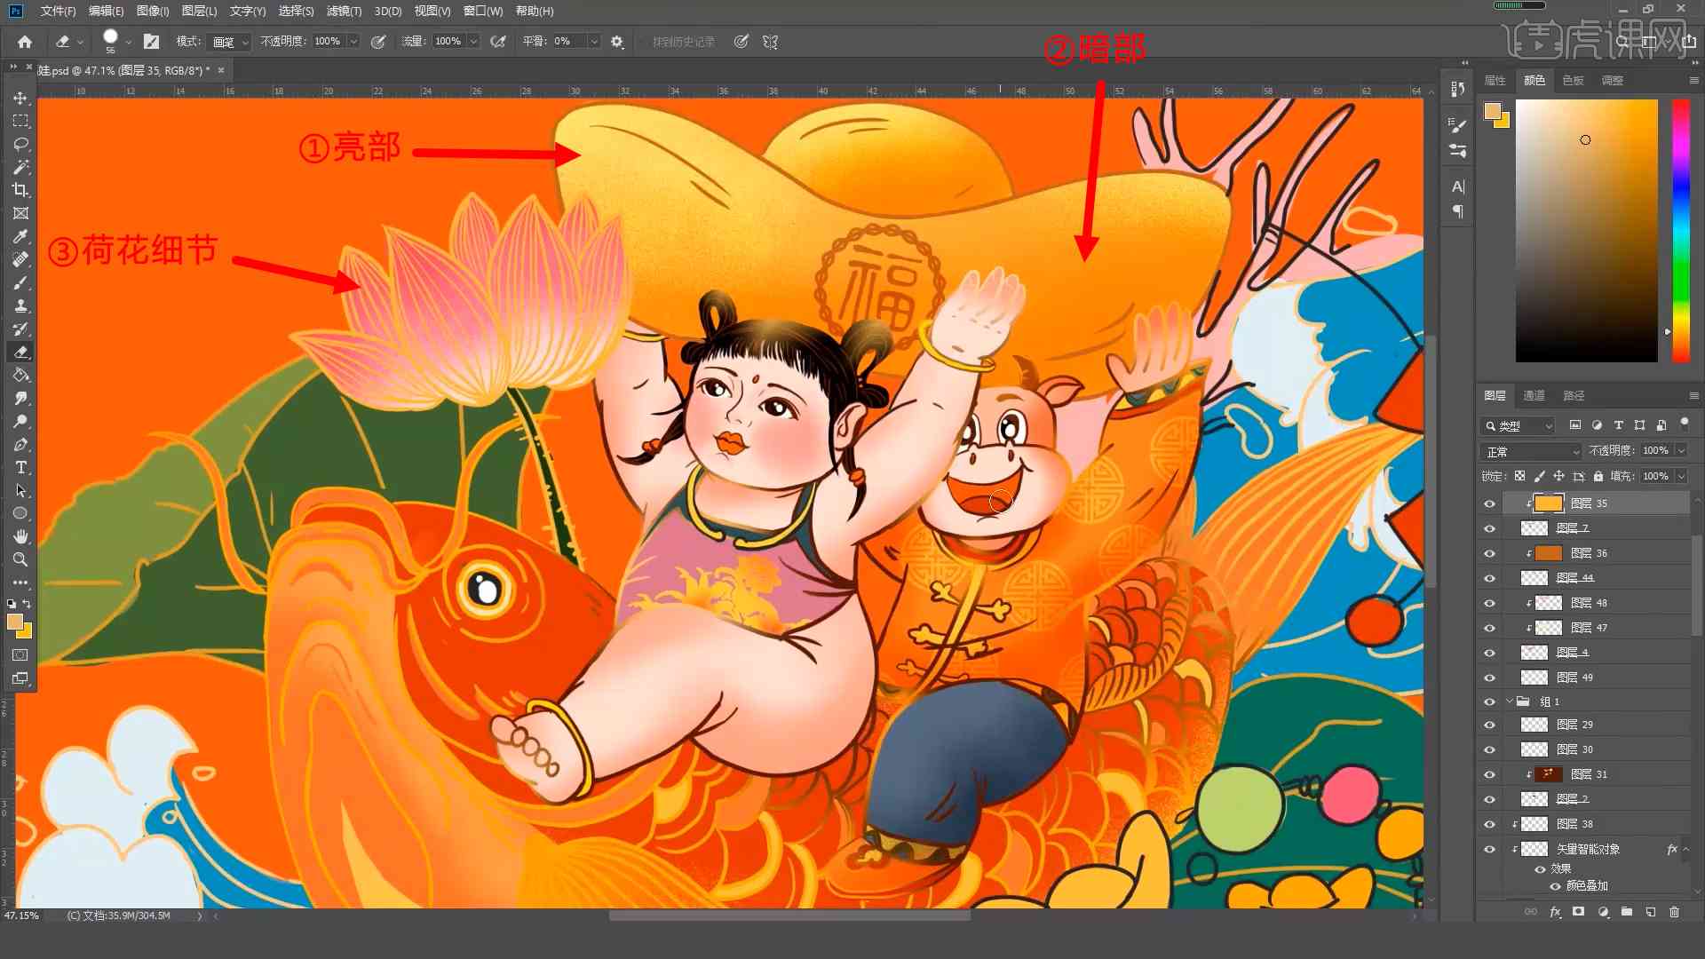
Task: Switch to the 路径 tab
Action: click(1574, 395)
